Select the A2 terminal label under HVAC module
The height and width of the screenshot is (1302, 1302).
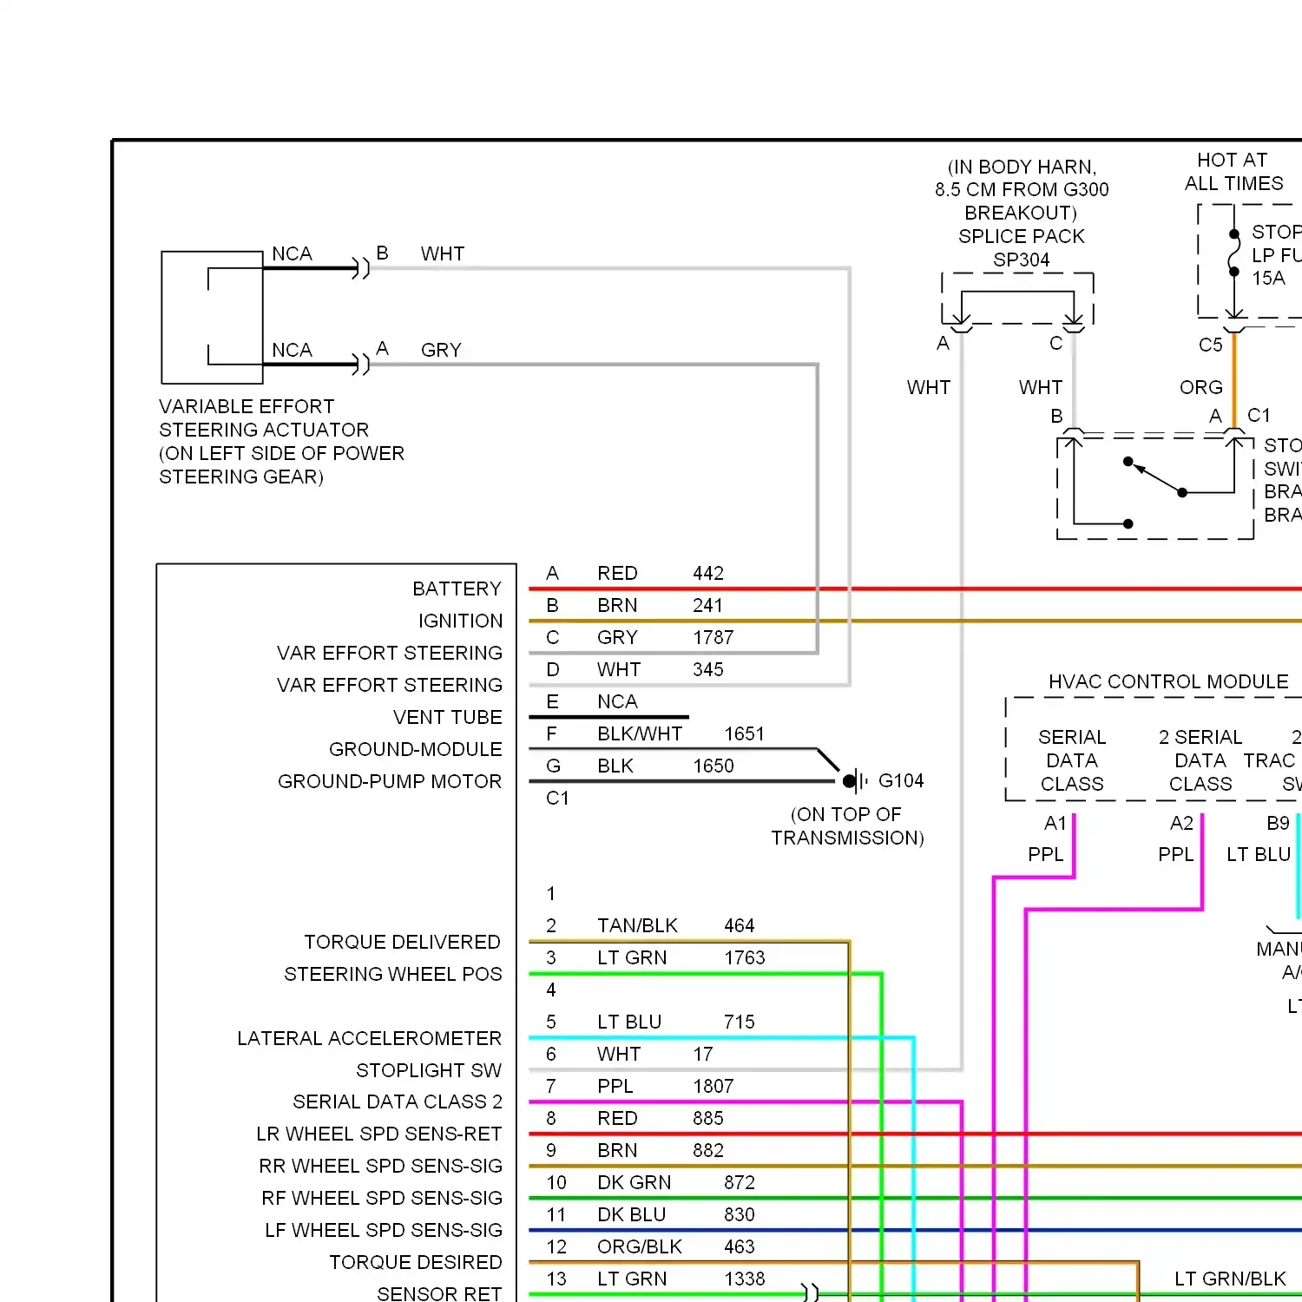(1181, 823)
